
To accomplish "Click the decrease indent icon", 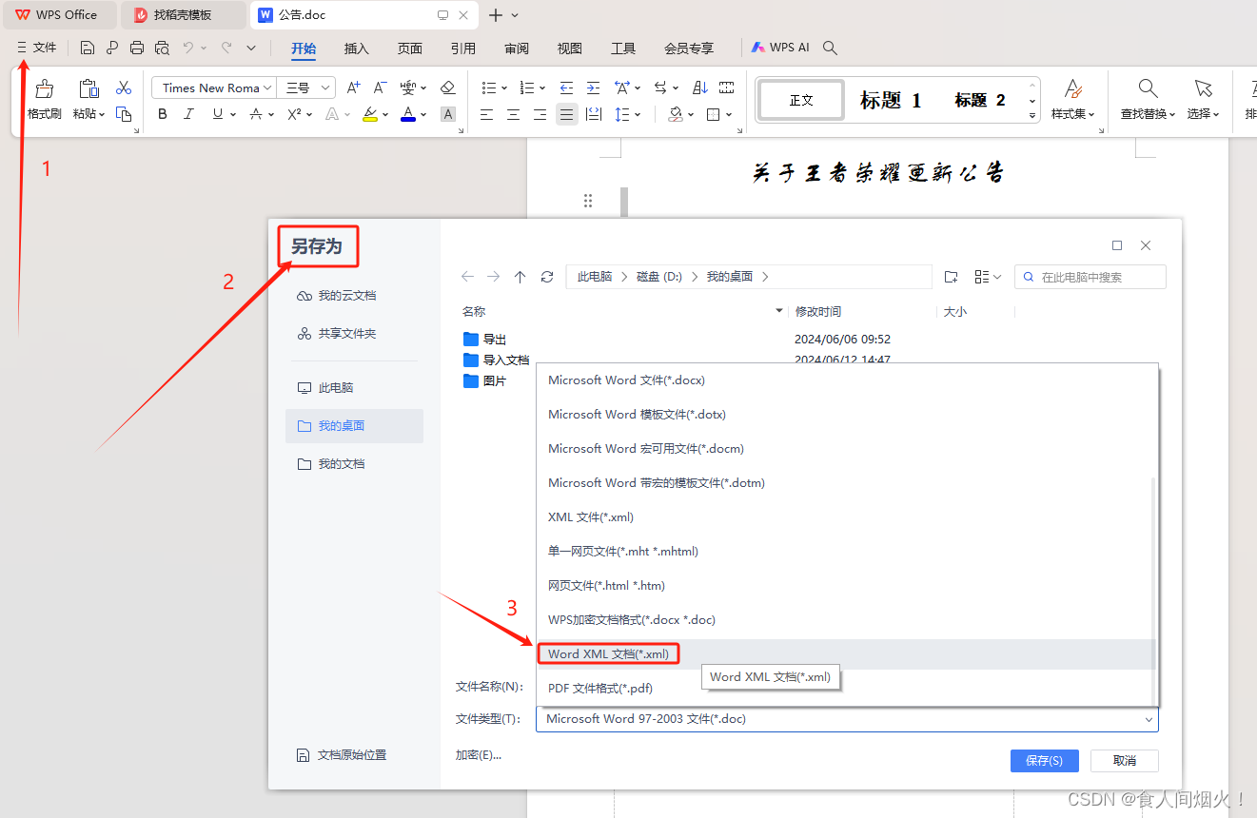I will (x=567, y=88).
